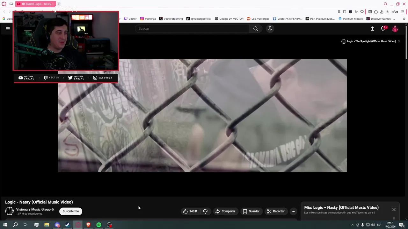Add page to bookmarks heart icon
Viewport: 408px width, 229px height.
[362, 12]
